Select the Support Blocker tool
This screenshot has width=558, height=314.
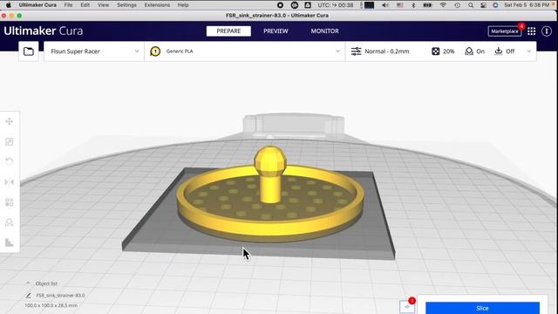click(x=10, y=222)
